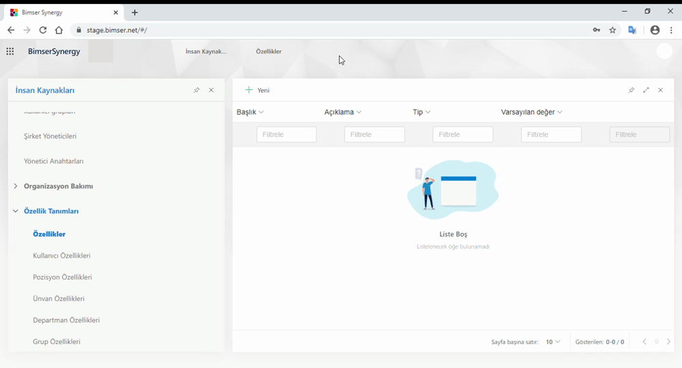Image resolution: width=682 pixels, height=368 pixels.
Task: Collapse the Özellik Tanımları tree node
Action: (x=16, y=211)
